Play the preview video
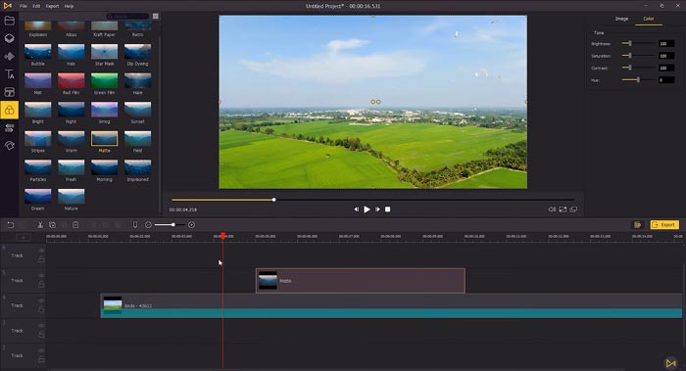Screen dimensions: 686x371 367,209
